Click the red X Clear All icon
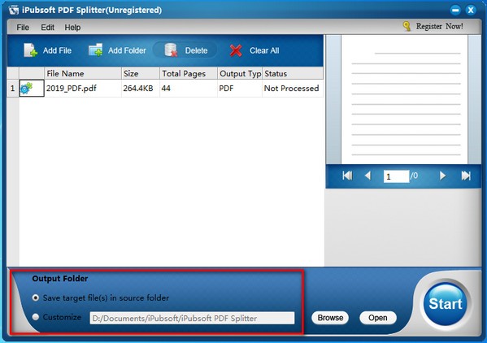This screenshot has height=343, width=487. coord(236,50)
